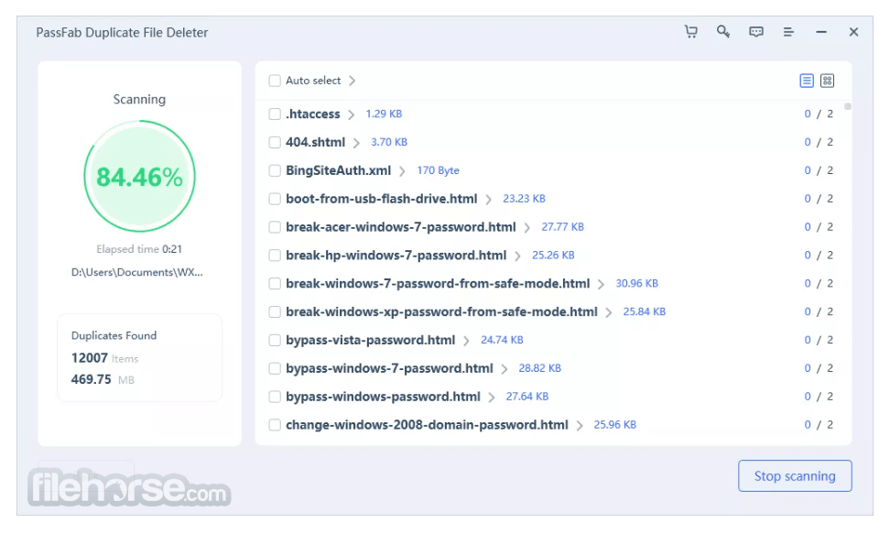Viewport: 890px width, 534px height.
Task: Select BingSiteAuth.xml checkbox
Action: (x=275, y=170)
